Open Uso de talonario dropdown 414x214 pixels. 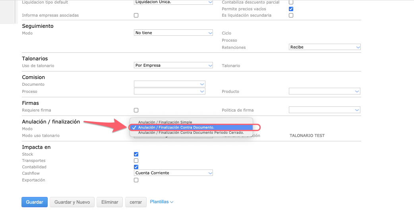(174, 66)
